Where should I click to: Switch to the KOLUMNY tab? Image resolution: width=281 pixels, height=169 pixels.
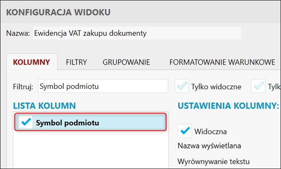[32, 63]
